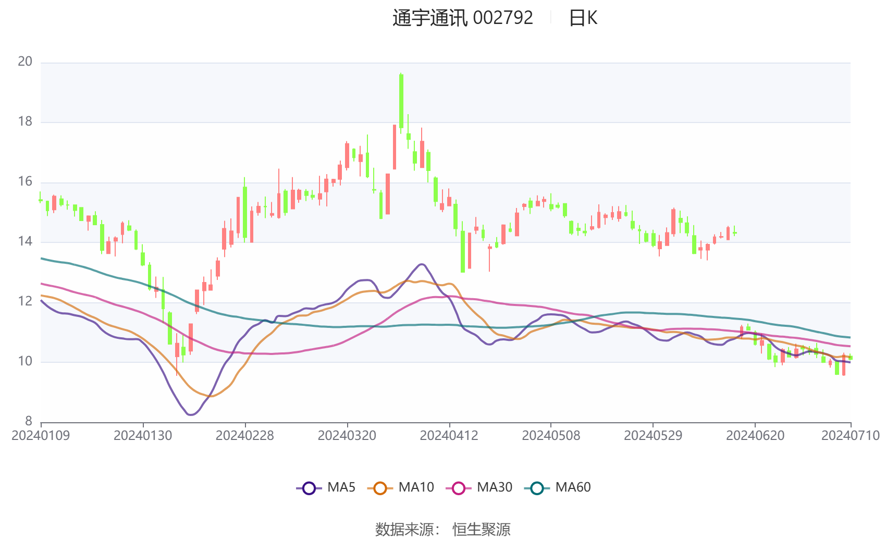Click y-axis value 20

tap(25, 62)
